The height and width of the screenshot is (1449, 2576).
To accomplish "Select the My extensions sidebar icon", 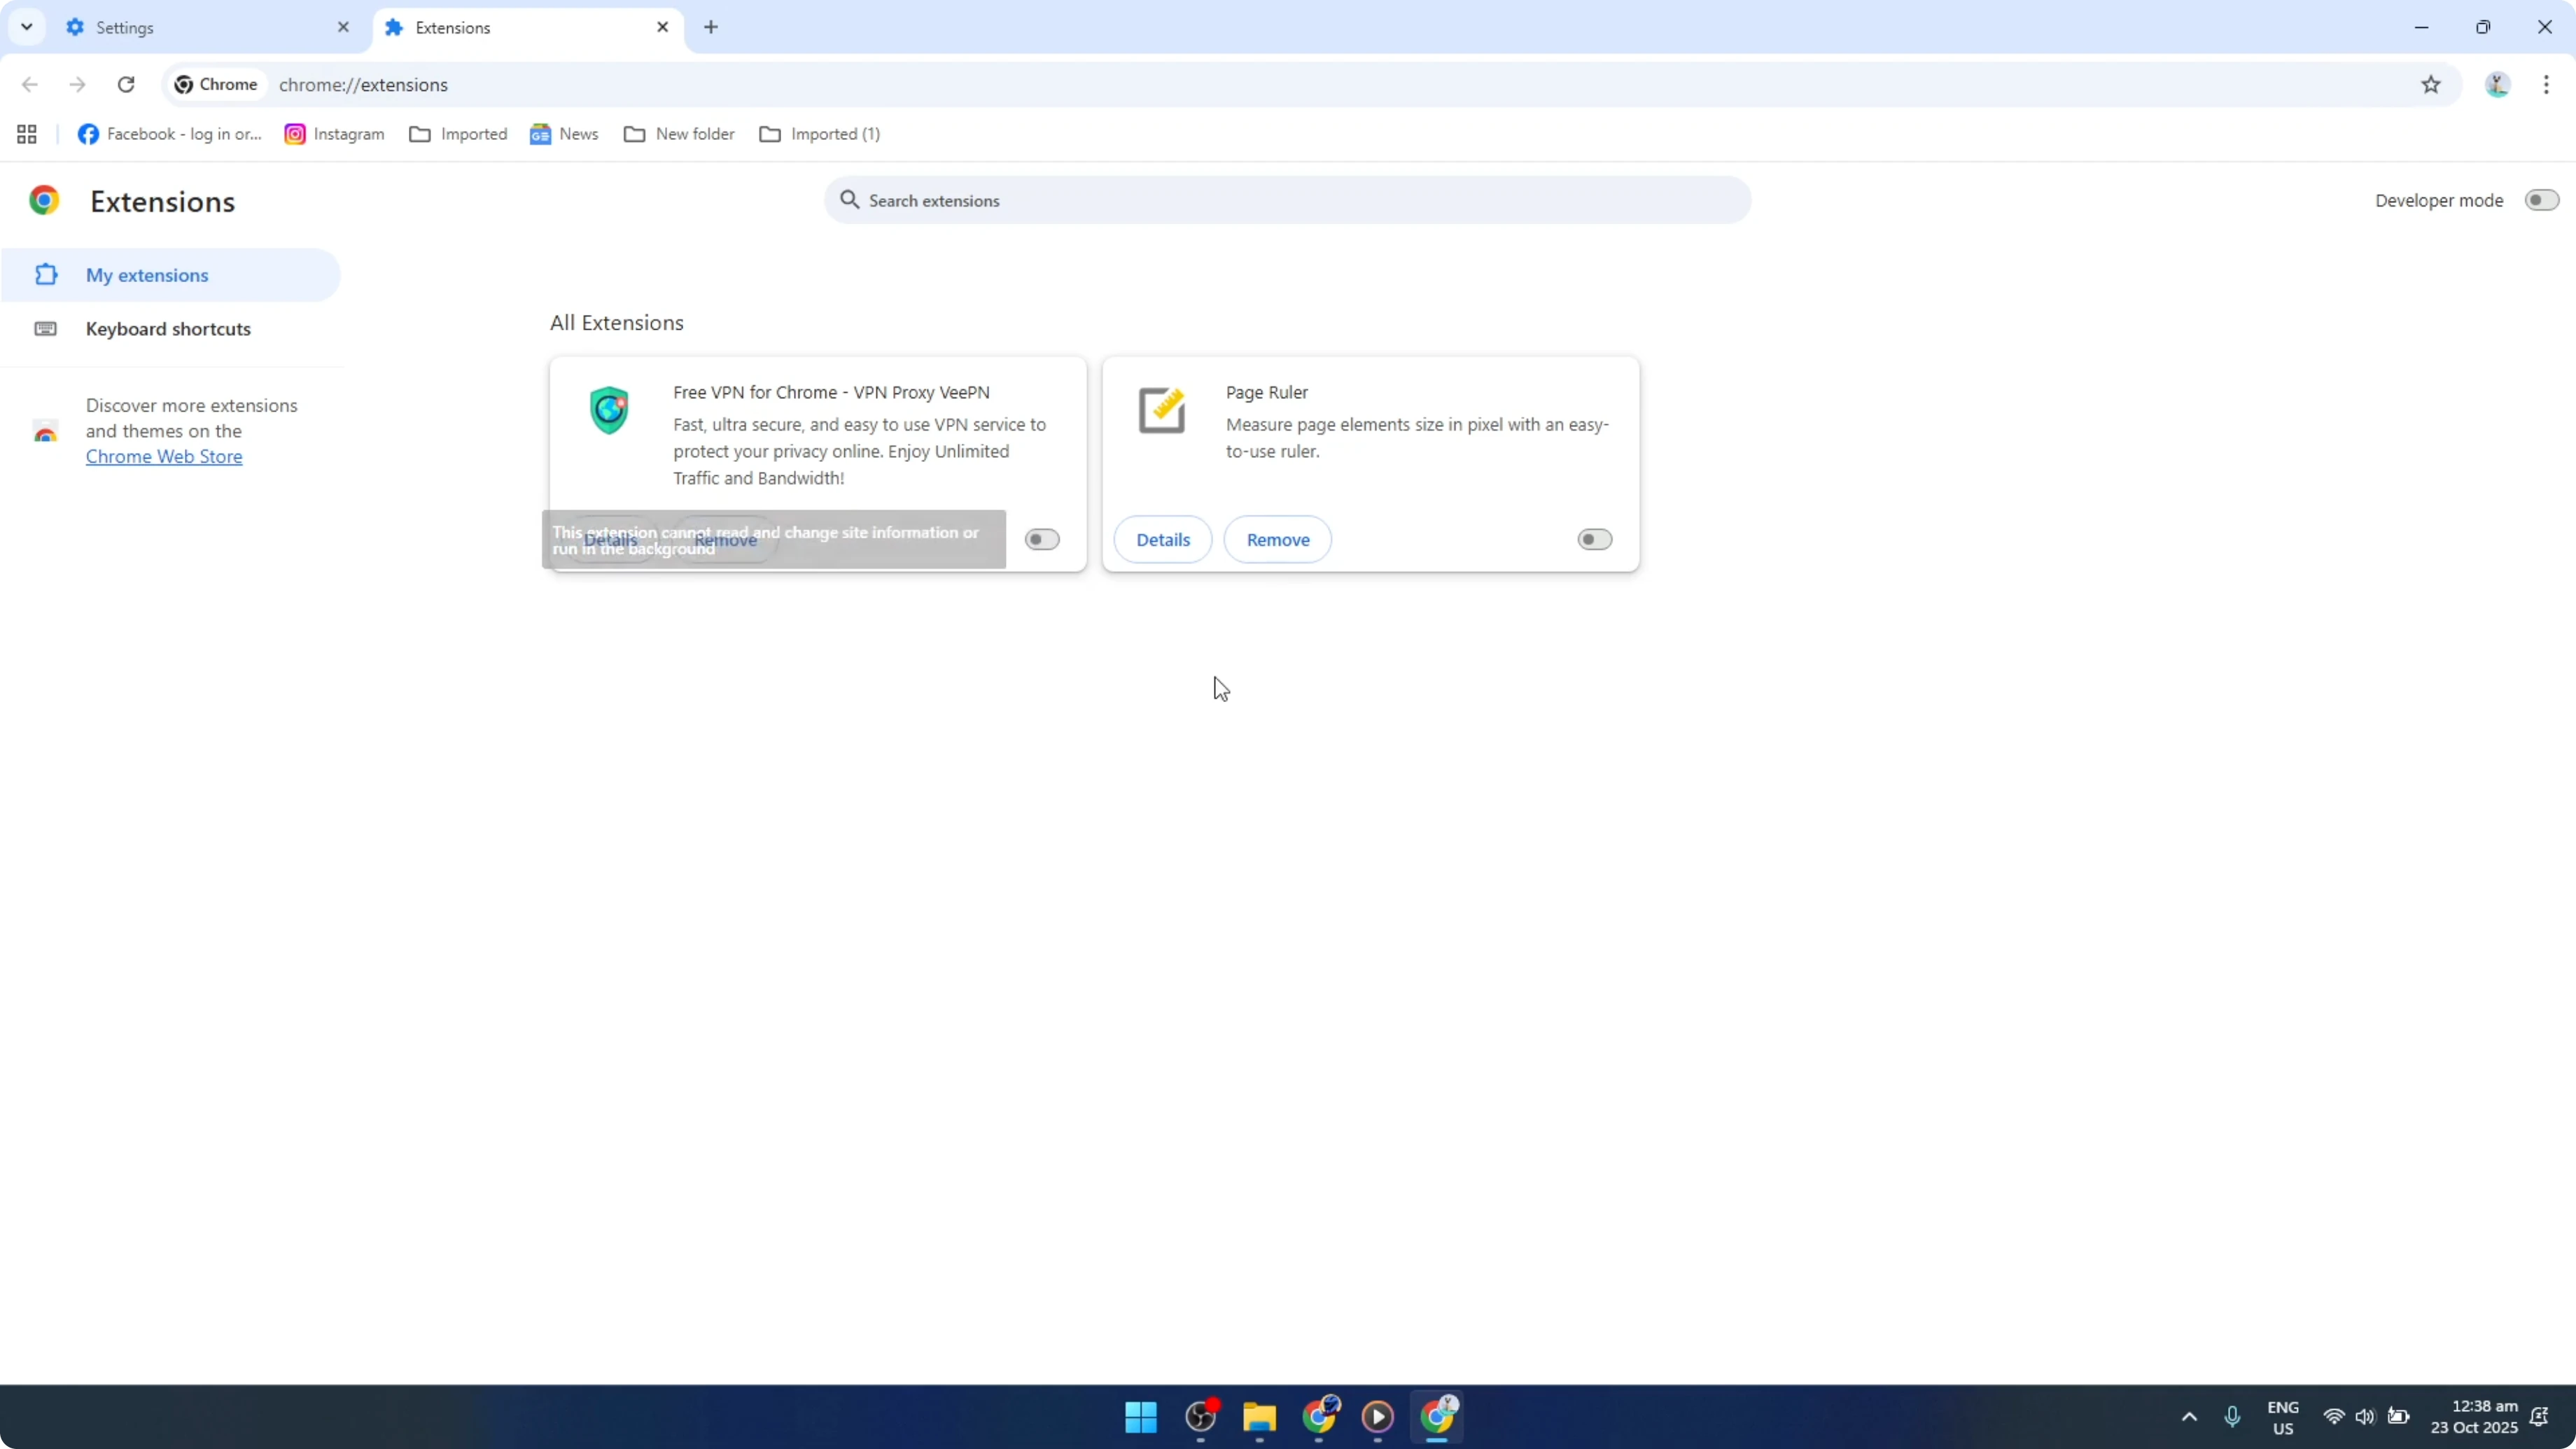I will point(45,274).
